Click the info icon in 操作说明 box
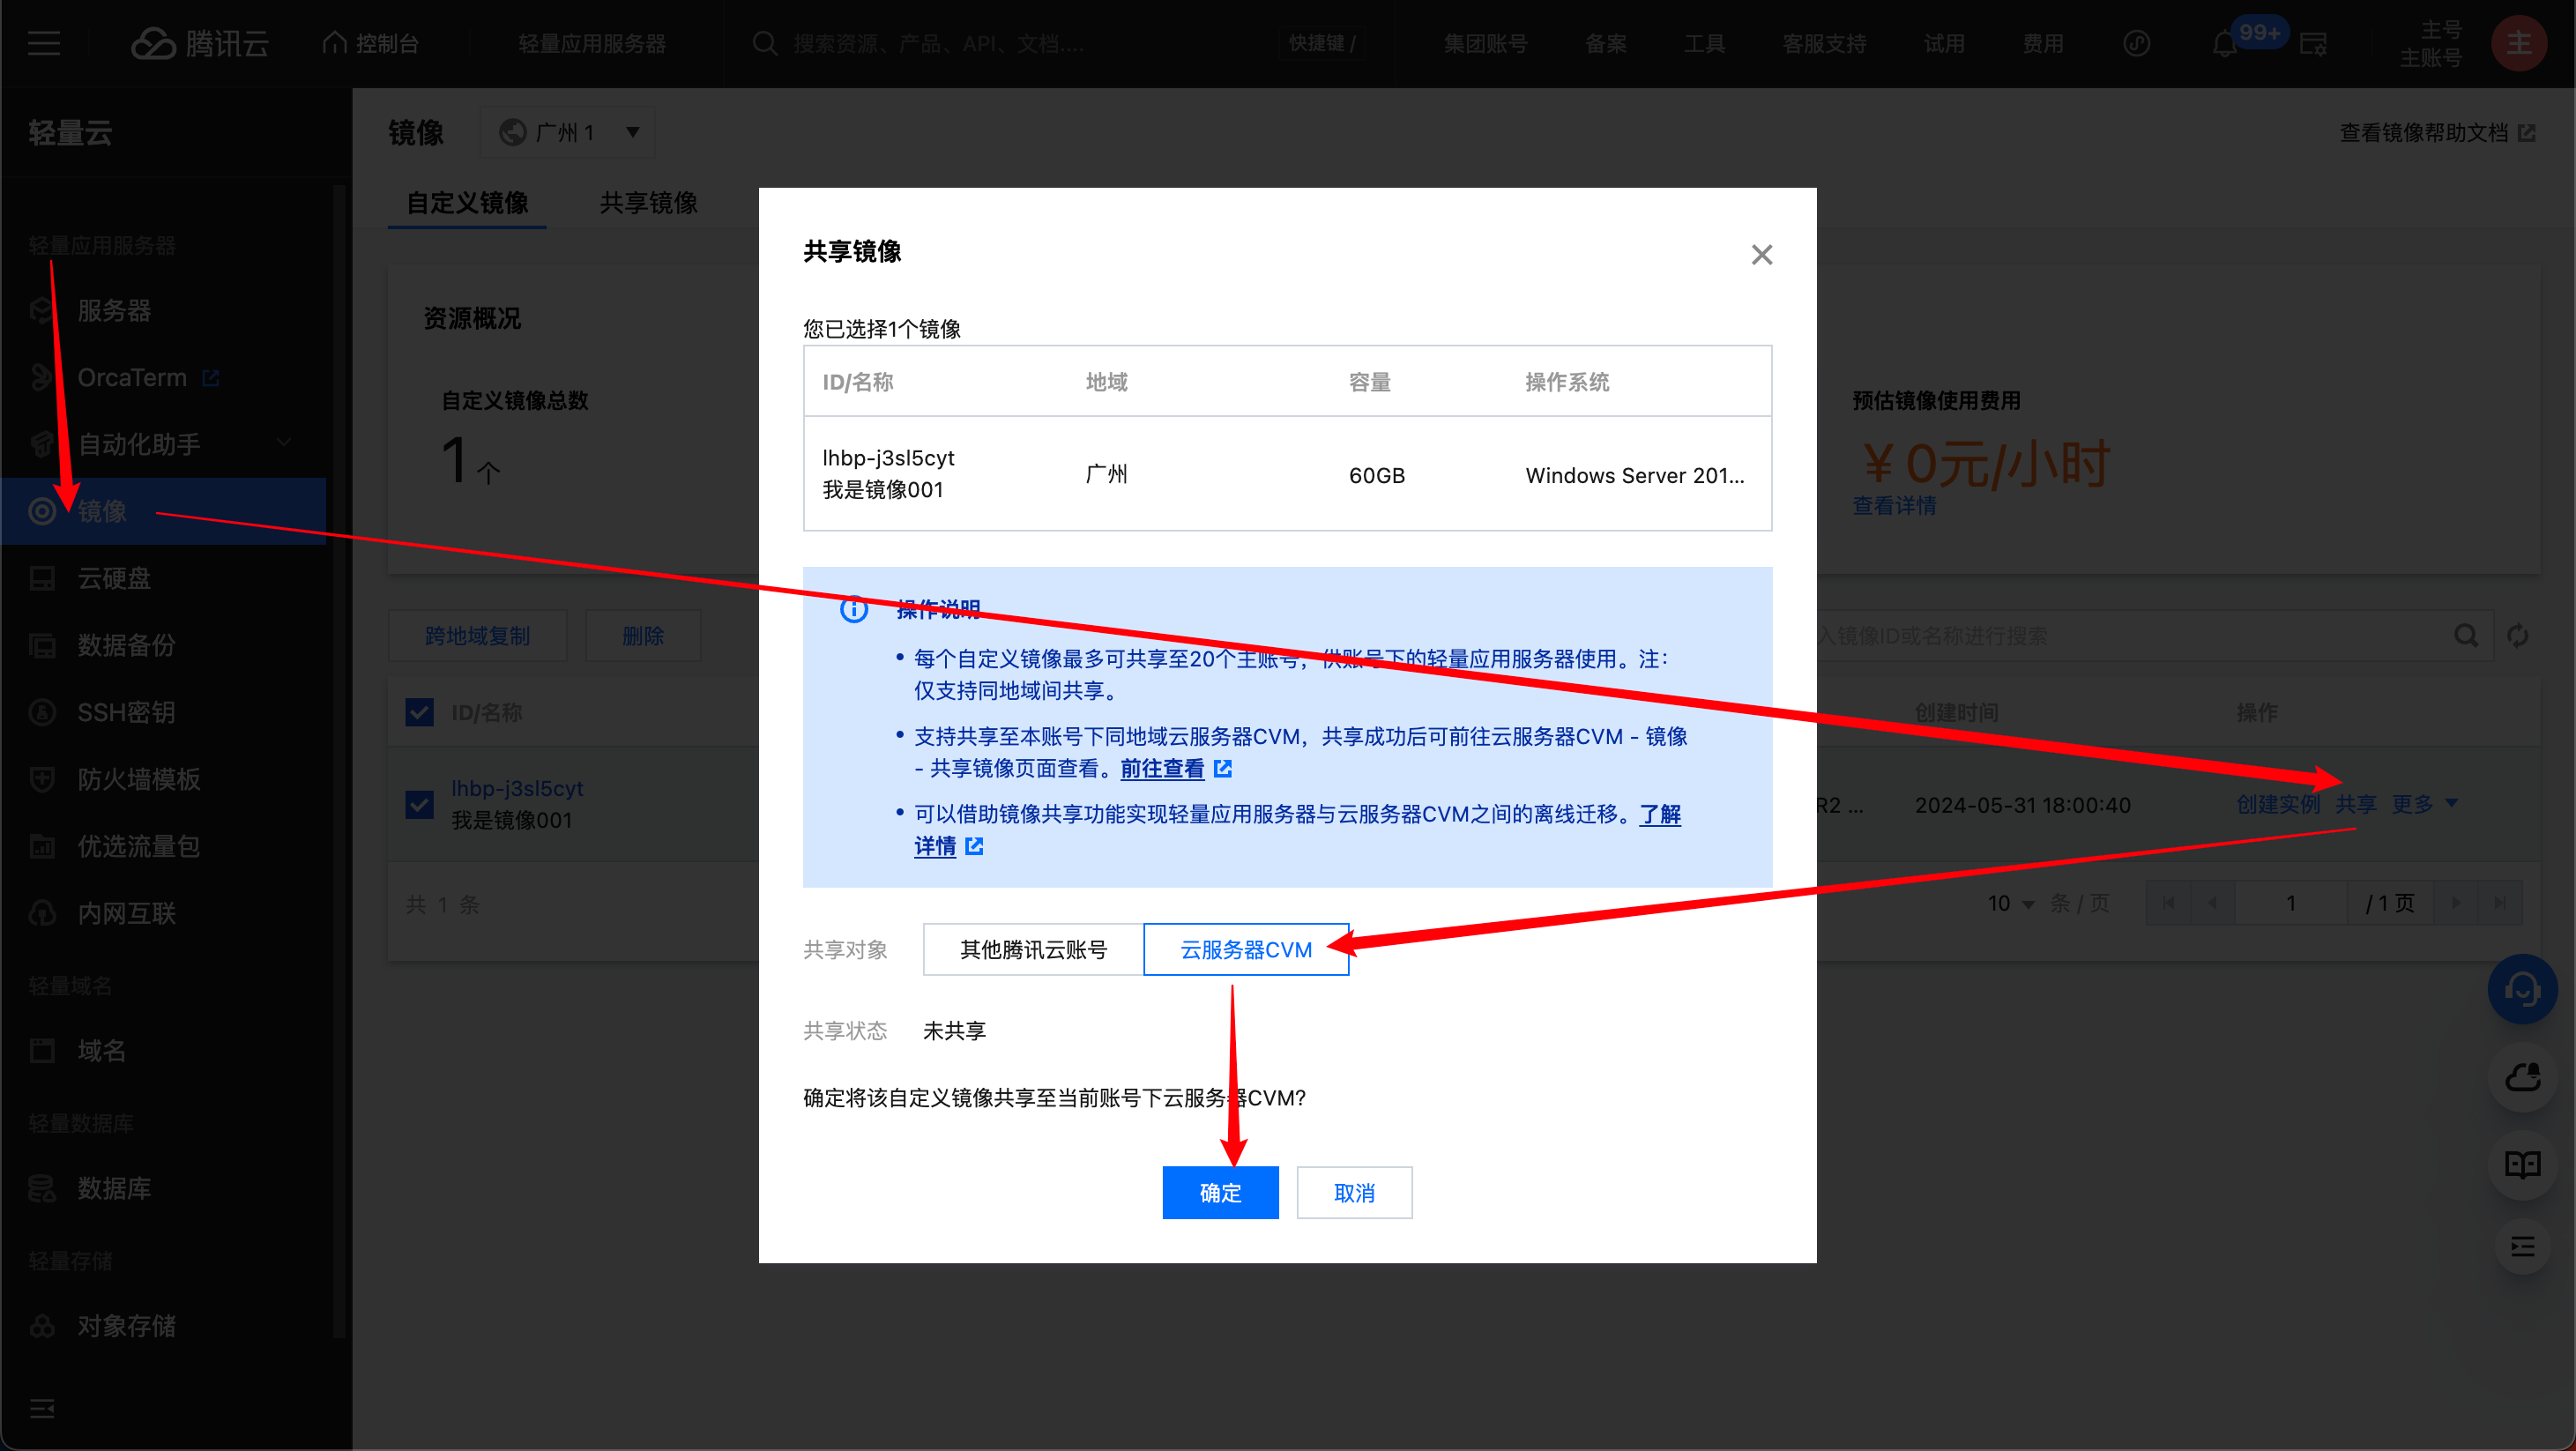The height and width of the screenshot is (1451, 2576). coord(854,609)
